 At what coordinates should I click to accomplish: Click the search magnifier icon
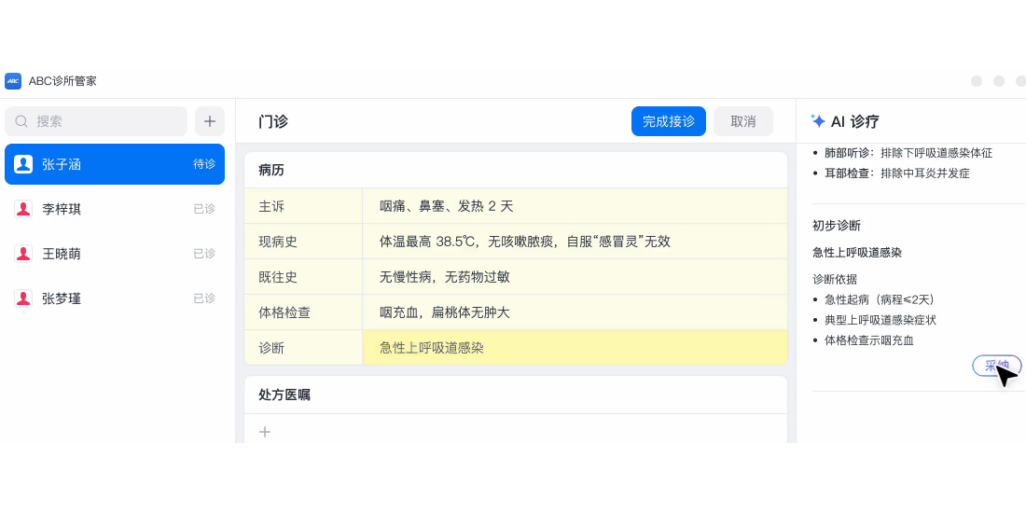21,121
